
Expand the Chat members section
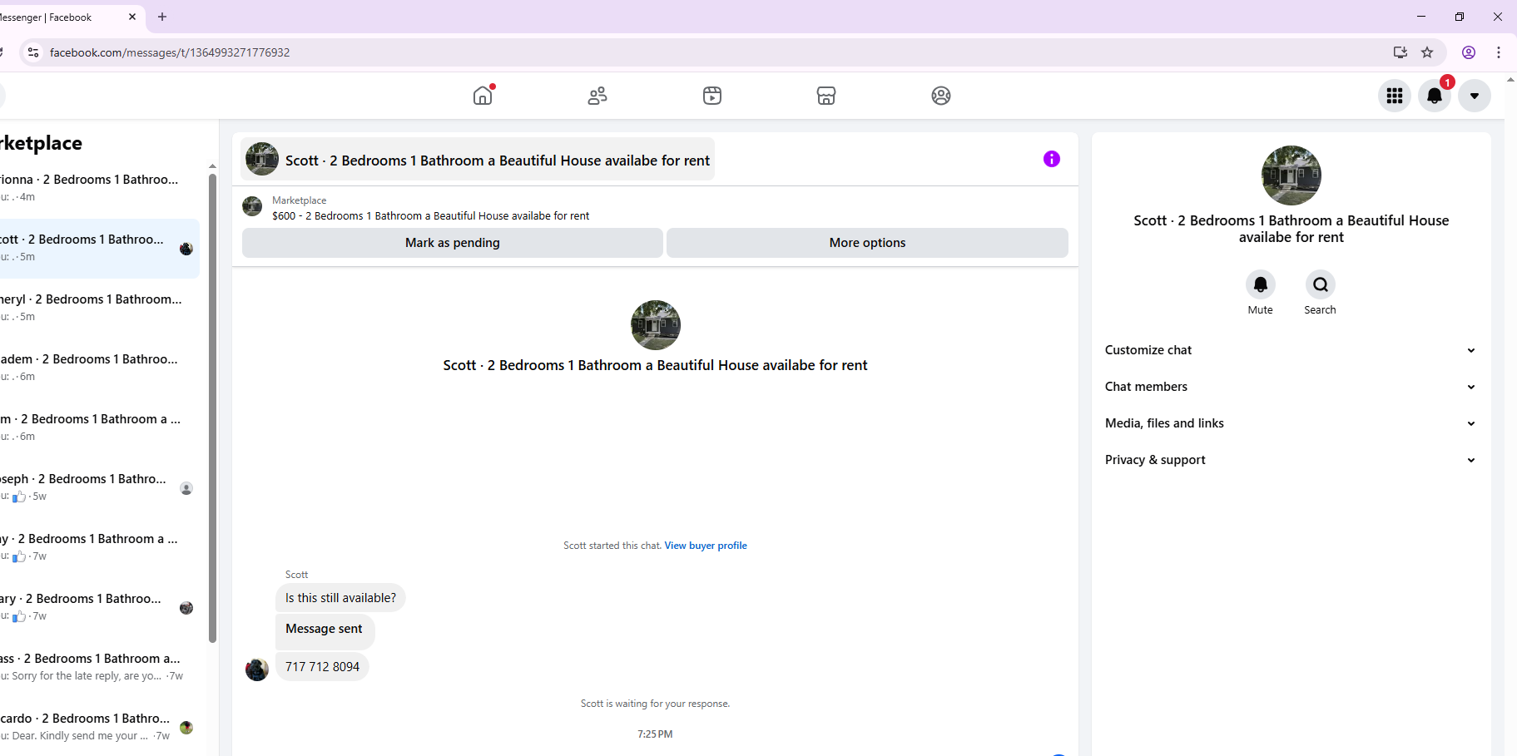1291,387
